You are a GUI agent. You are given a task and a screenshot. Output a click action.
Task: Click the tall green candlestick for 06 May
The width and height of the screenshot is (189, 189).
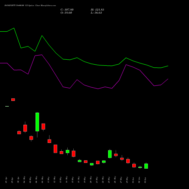[37, 122]
